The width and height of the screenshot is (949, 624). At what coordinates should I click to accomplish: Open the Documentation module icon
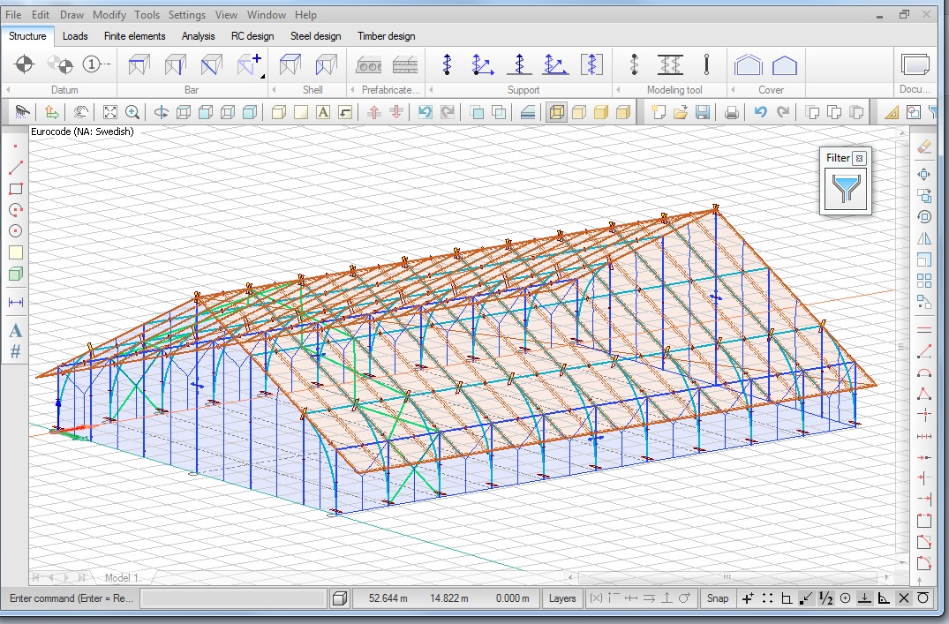pos(915,64)
